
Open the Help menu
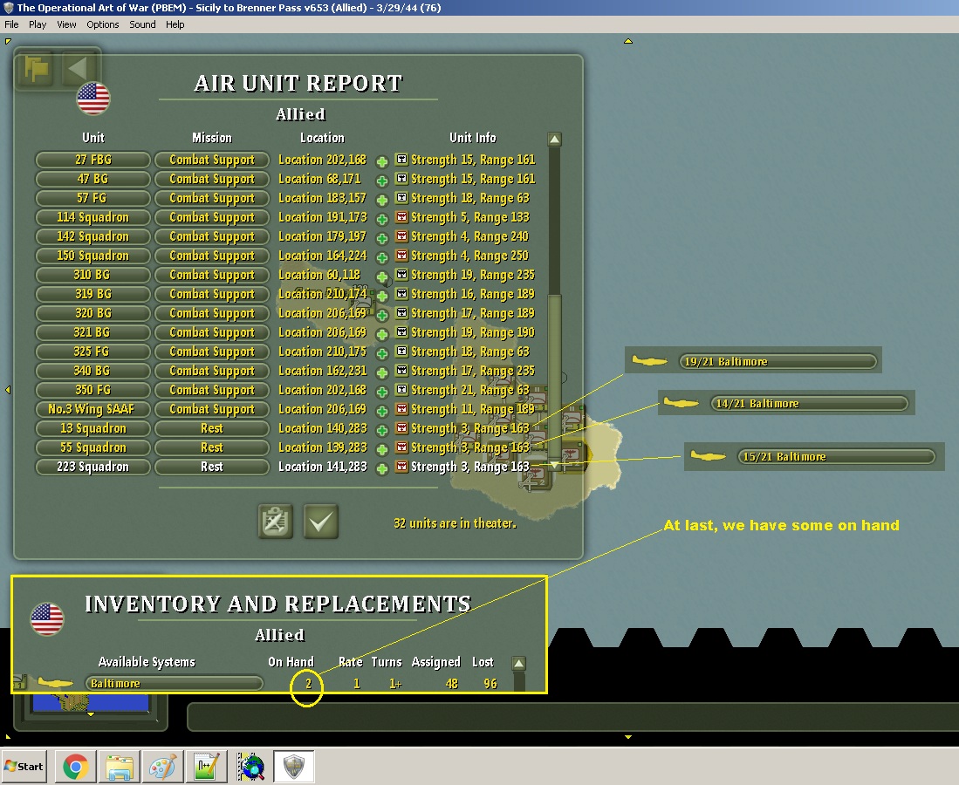[175, 24]
